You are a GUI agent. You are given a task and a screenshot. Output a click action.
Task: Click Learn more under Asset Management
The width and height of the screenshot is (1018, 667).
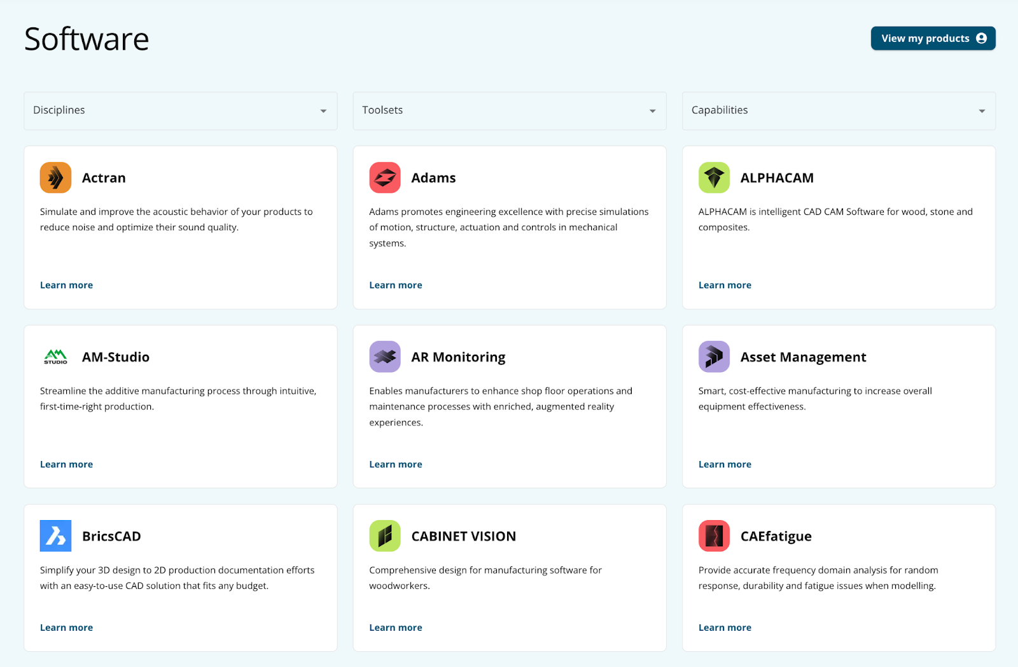[x=725, y=464]
